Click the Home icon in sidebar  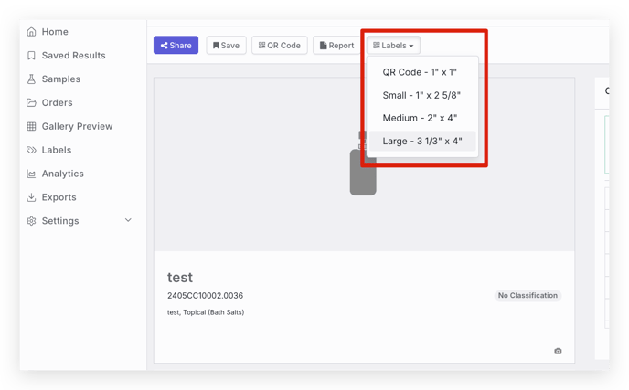[31, 32]
